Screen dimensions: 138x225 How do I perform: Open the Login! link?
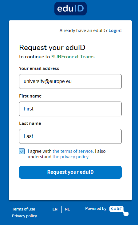[115, 31]
